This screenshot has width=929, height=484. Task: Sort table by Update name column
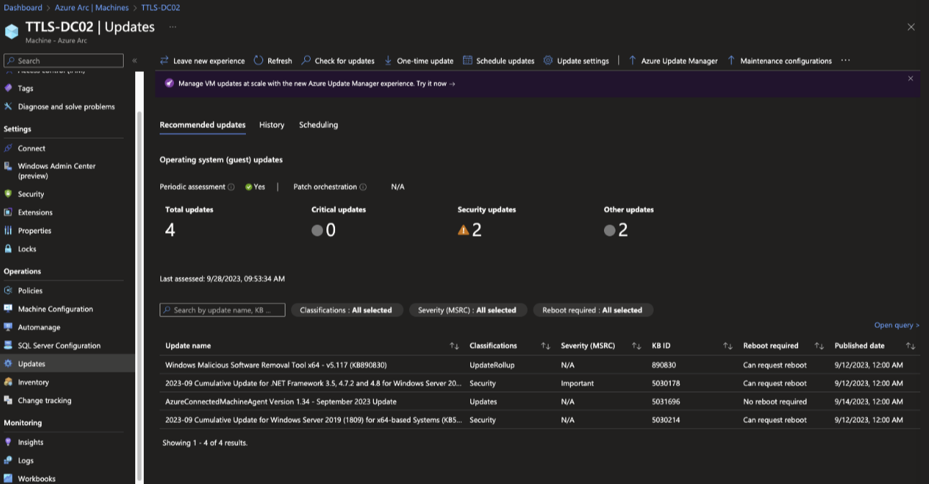(x=454, y=346)
